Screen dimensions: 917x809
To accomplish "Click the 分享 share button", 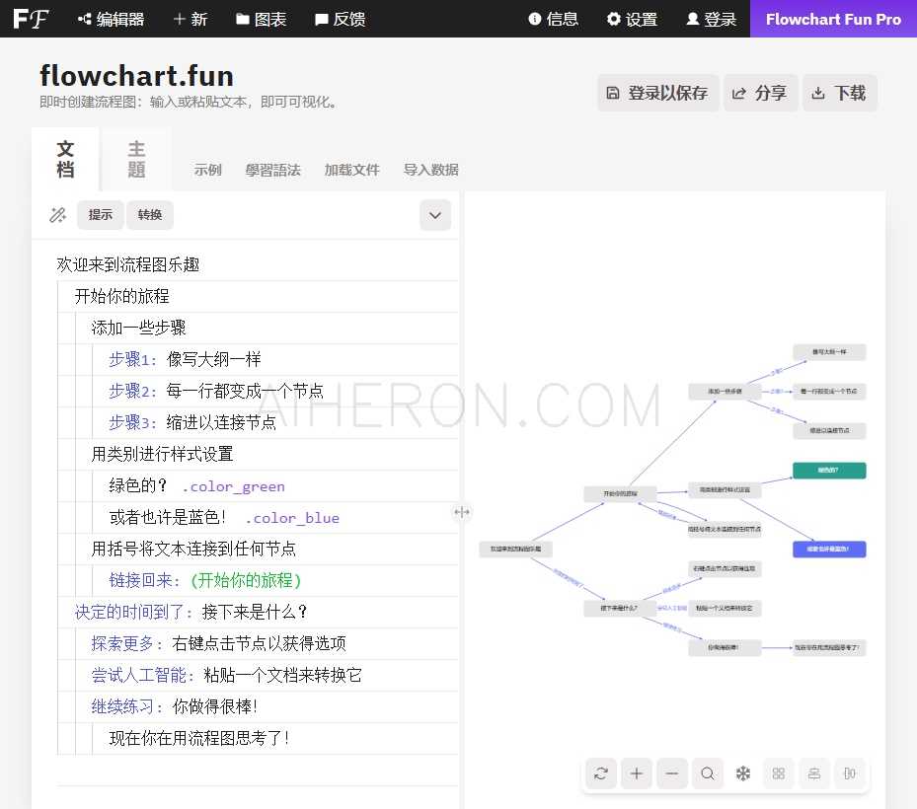I will click(761, 92).
